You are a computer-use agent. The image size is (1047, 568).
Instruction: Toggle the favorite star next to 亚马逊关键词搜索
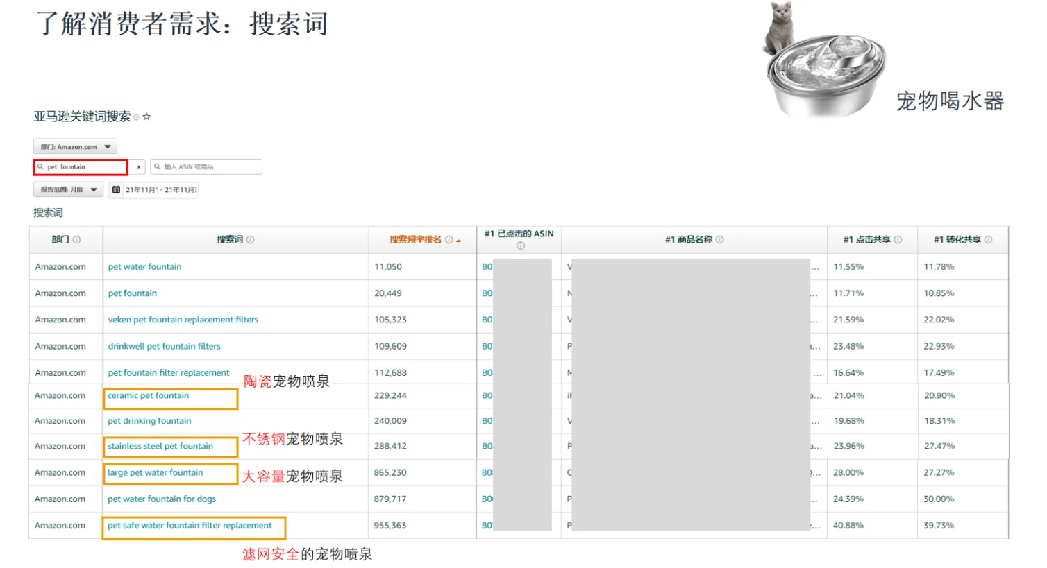point(146,117)
